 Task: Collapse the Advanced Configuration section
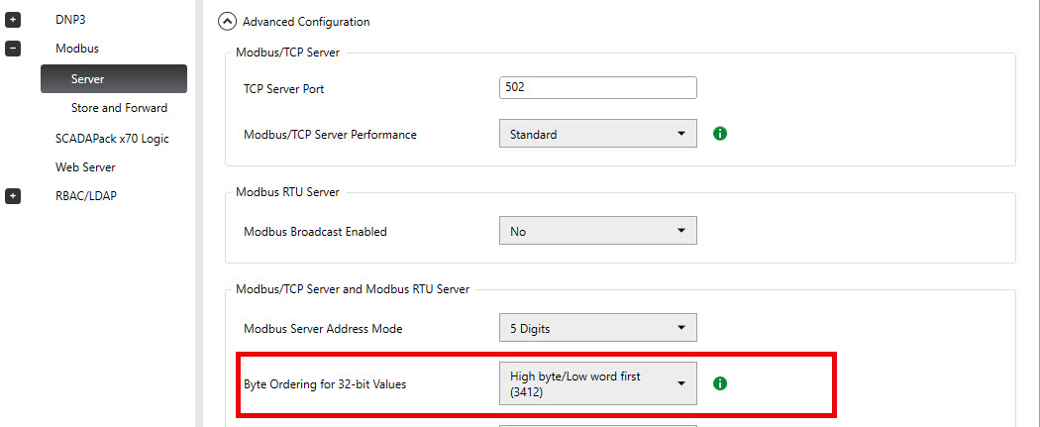click(227, 22)
